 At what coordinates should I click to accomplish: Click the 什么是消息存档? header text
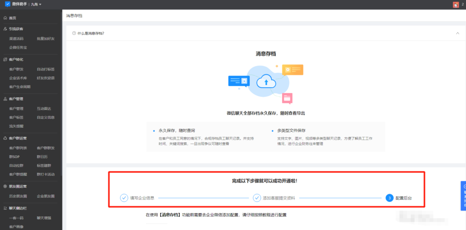[x=91, y=33]
